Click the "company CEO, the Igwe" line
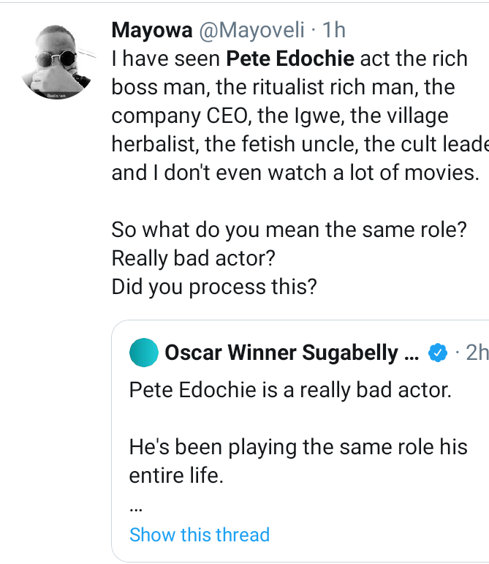 coord(279,116)
